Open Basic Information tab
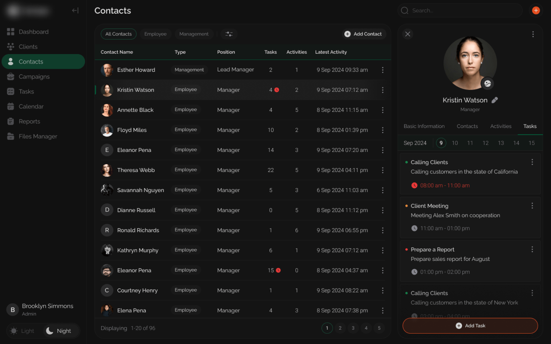The image size is (551, 344). coord(424,126)
